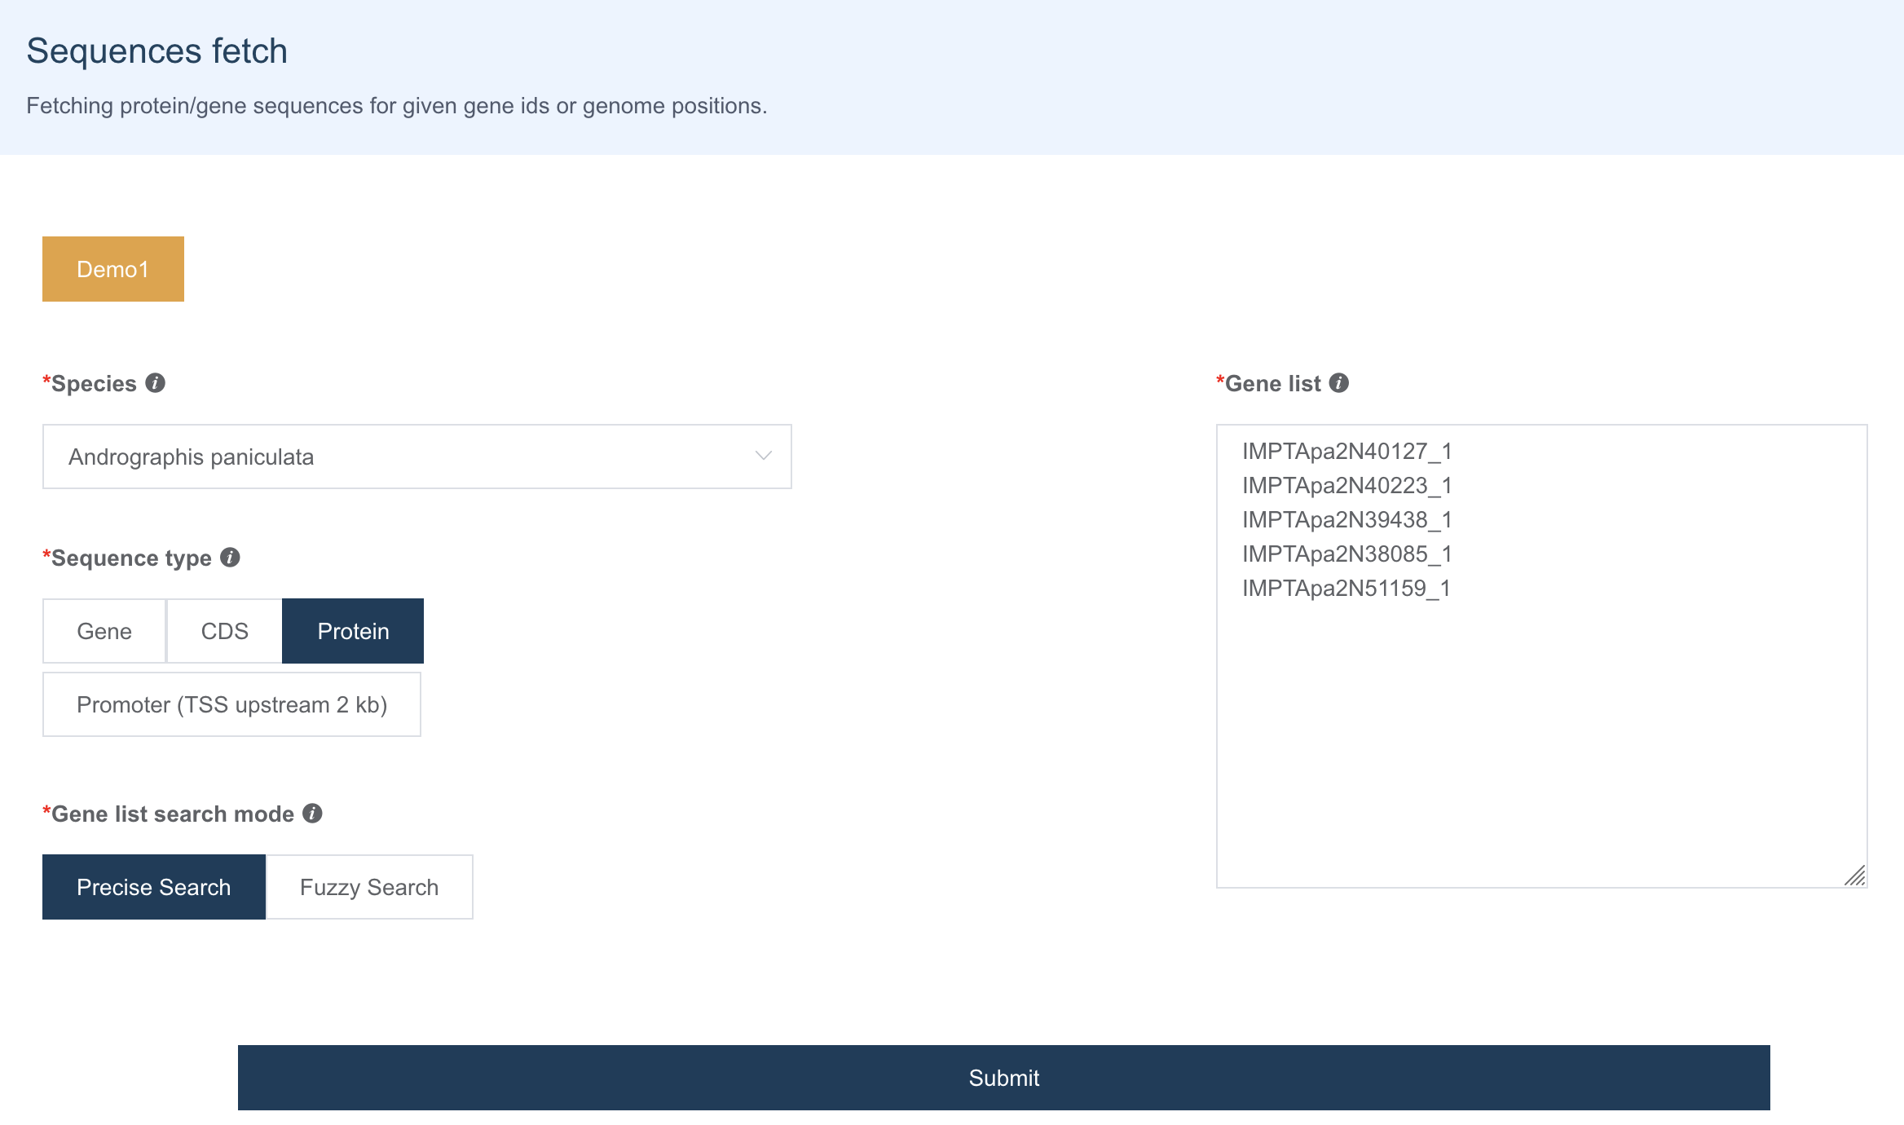Select Promoter (TSS upstream 2 kb) option

[231, 704]
